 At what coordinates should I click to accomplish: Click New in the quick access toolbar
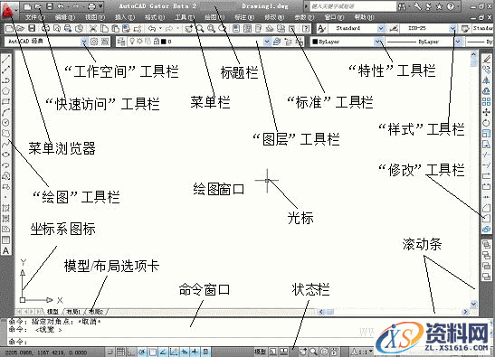pyautogui.click(x=28, y=6)
